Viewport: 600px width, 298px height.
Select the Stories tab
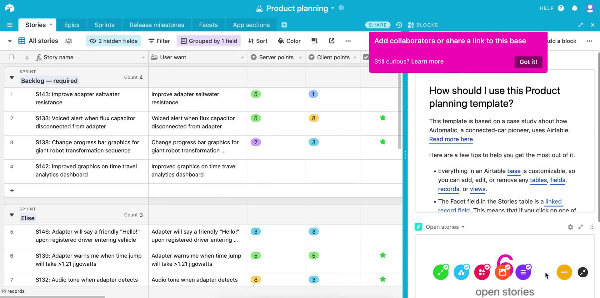click(x=35, y=25)
